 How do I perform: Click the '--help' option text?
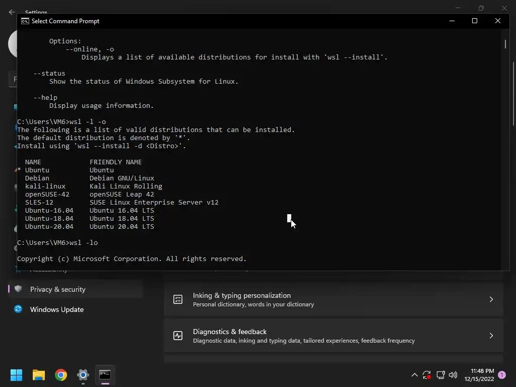point(45,97)
